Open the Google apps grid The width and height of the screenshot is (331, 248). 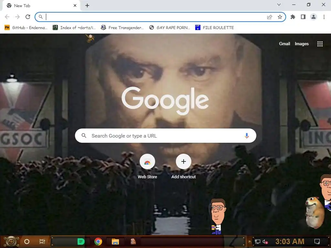(x=320, y=44)
